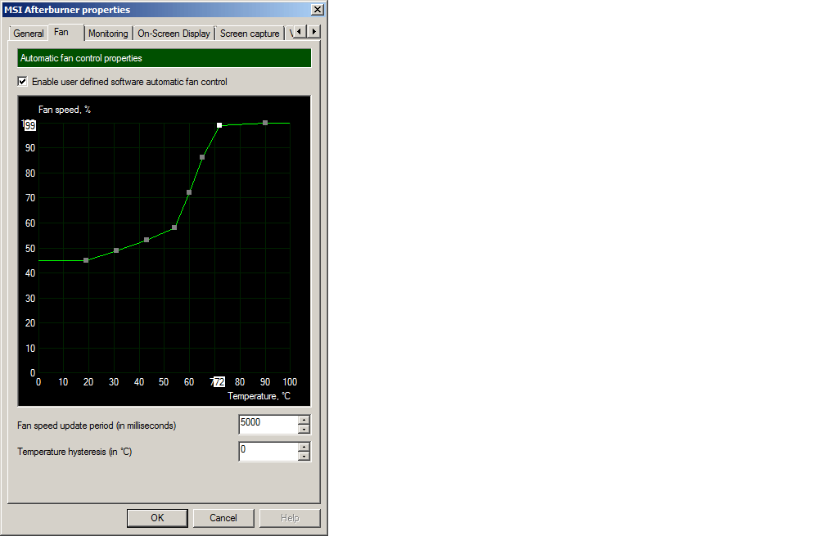Select the white curve node at 72°C
This screenshot has width=825, height=536.
(219, 125)
